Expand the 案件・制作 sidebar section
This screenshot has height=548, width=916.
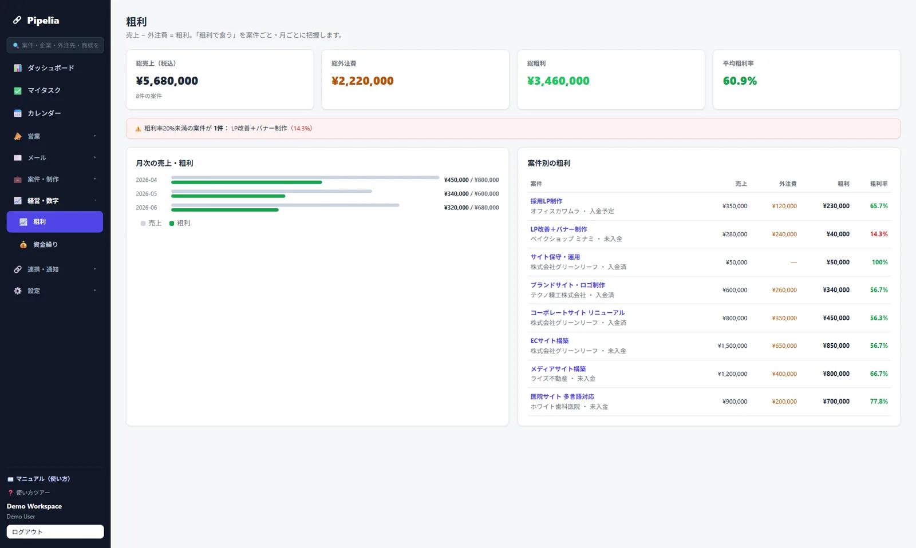[55, 179]
